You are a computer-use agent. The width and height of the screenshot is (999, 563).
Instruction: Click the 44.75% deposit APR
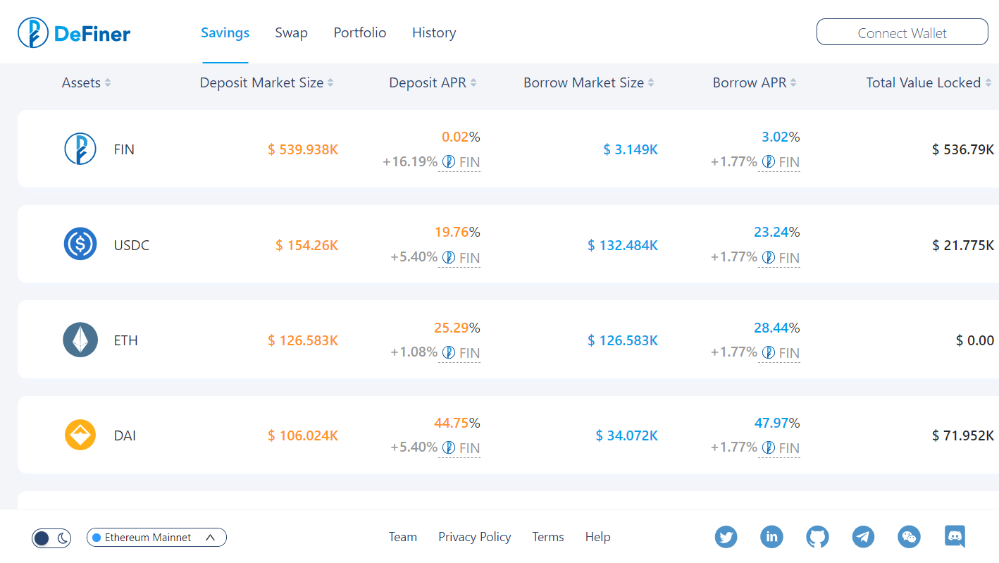pyautogui.click(x=457, y=423)
